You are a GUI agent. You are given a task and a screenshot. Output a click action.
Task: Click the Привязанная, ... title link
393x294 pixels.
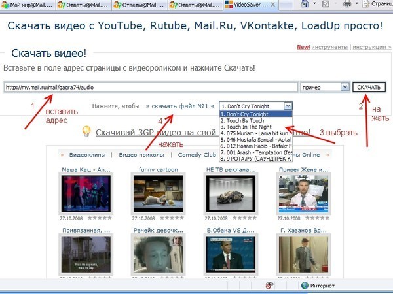tap(86, 230)
